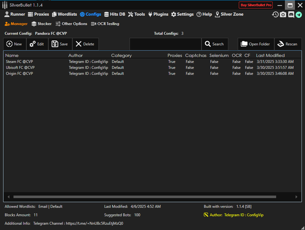Screen dimensions: 305x230
Task: Click the yellow author tag icon
Action: 206,215
